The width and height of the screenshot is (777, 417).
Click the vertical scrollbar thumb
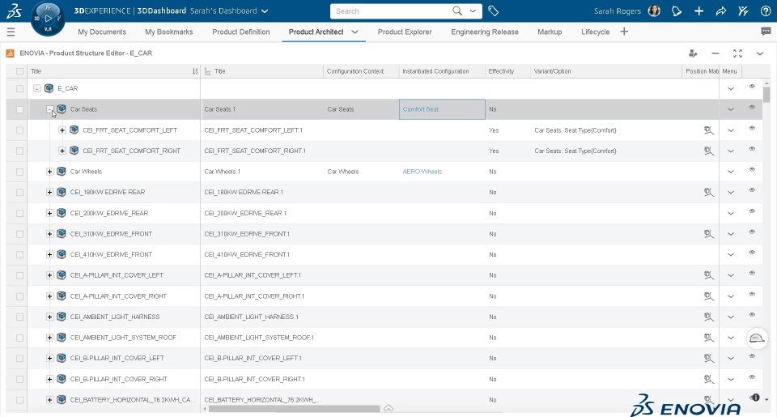(766, 95)
